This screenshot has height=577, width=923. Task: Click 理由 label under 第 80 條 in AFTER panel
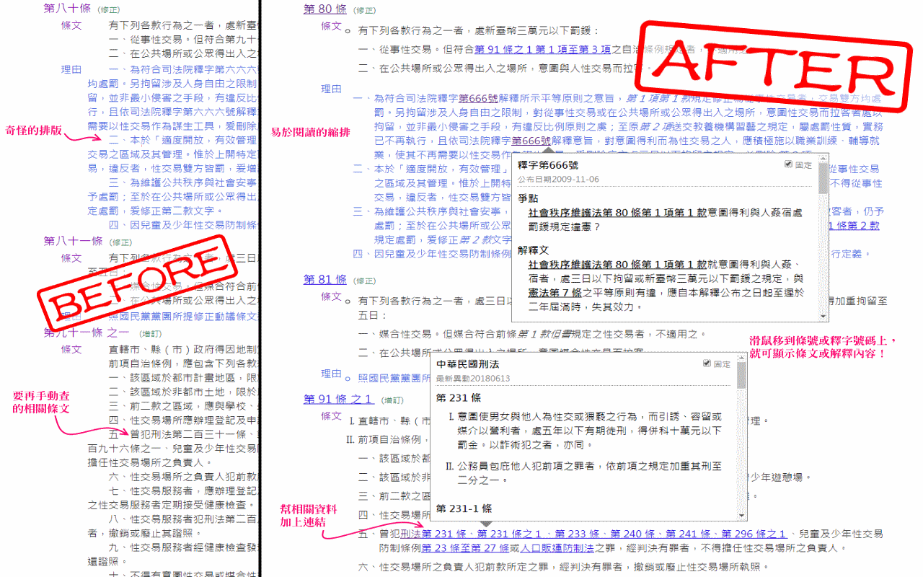click(332, 89)
